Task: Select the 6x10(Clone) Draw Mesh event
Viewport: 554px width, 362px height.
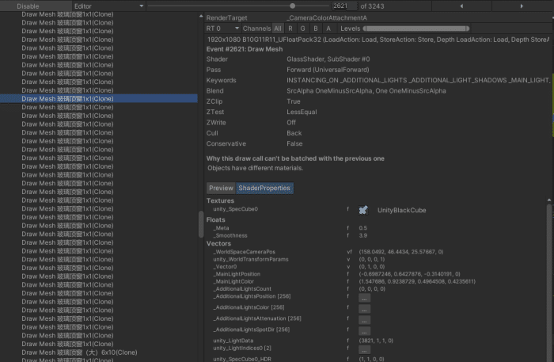Action: [79, 352]
